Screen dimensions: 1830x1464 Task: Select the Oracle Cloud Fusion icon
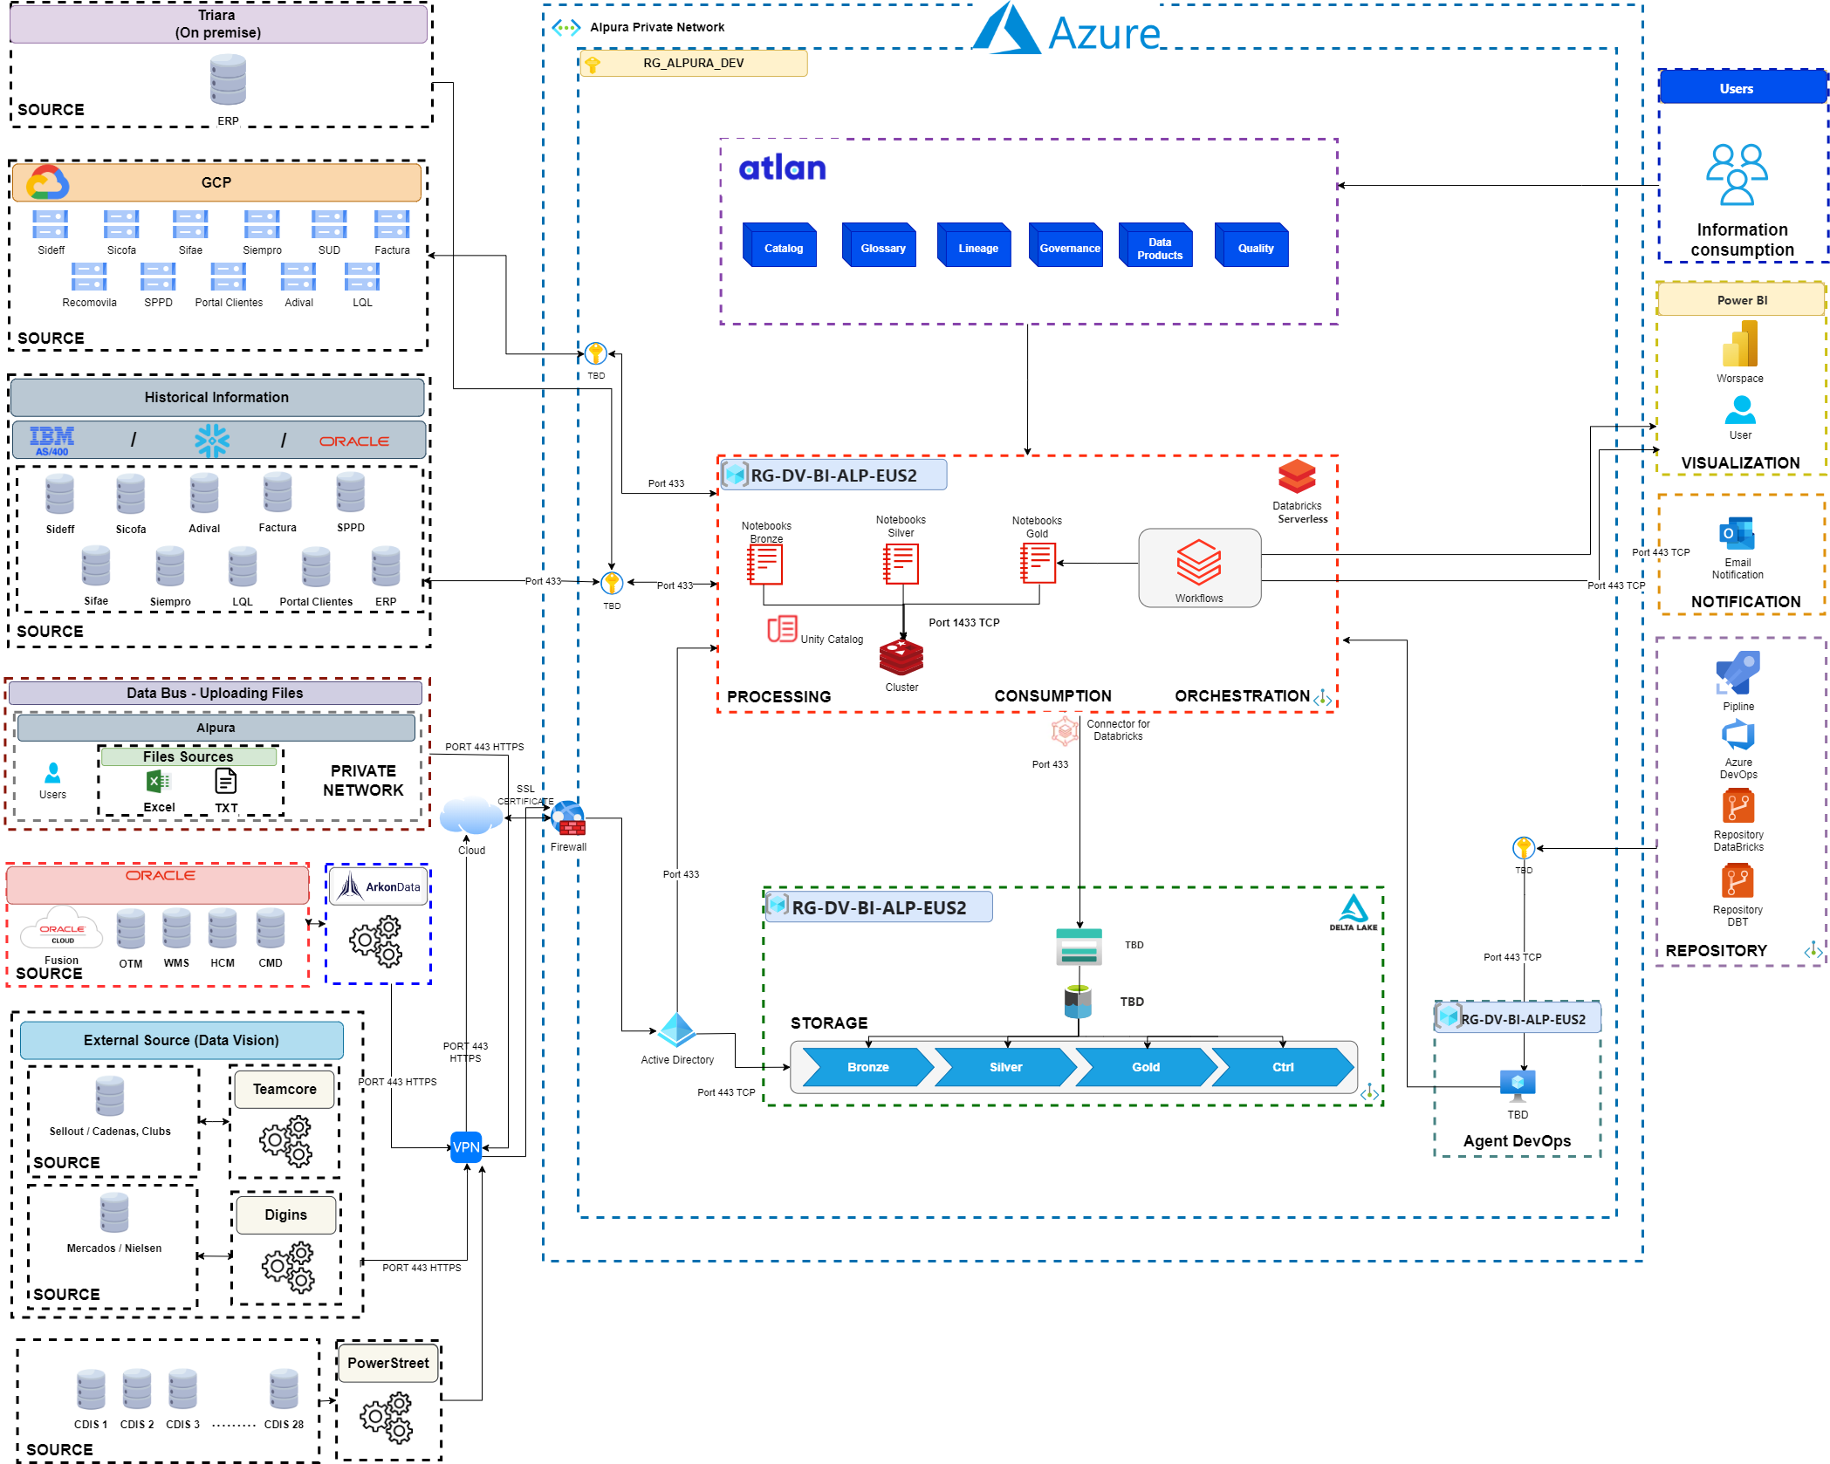tap(61, 930)
